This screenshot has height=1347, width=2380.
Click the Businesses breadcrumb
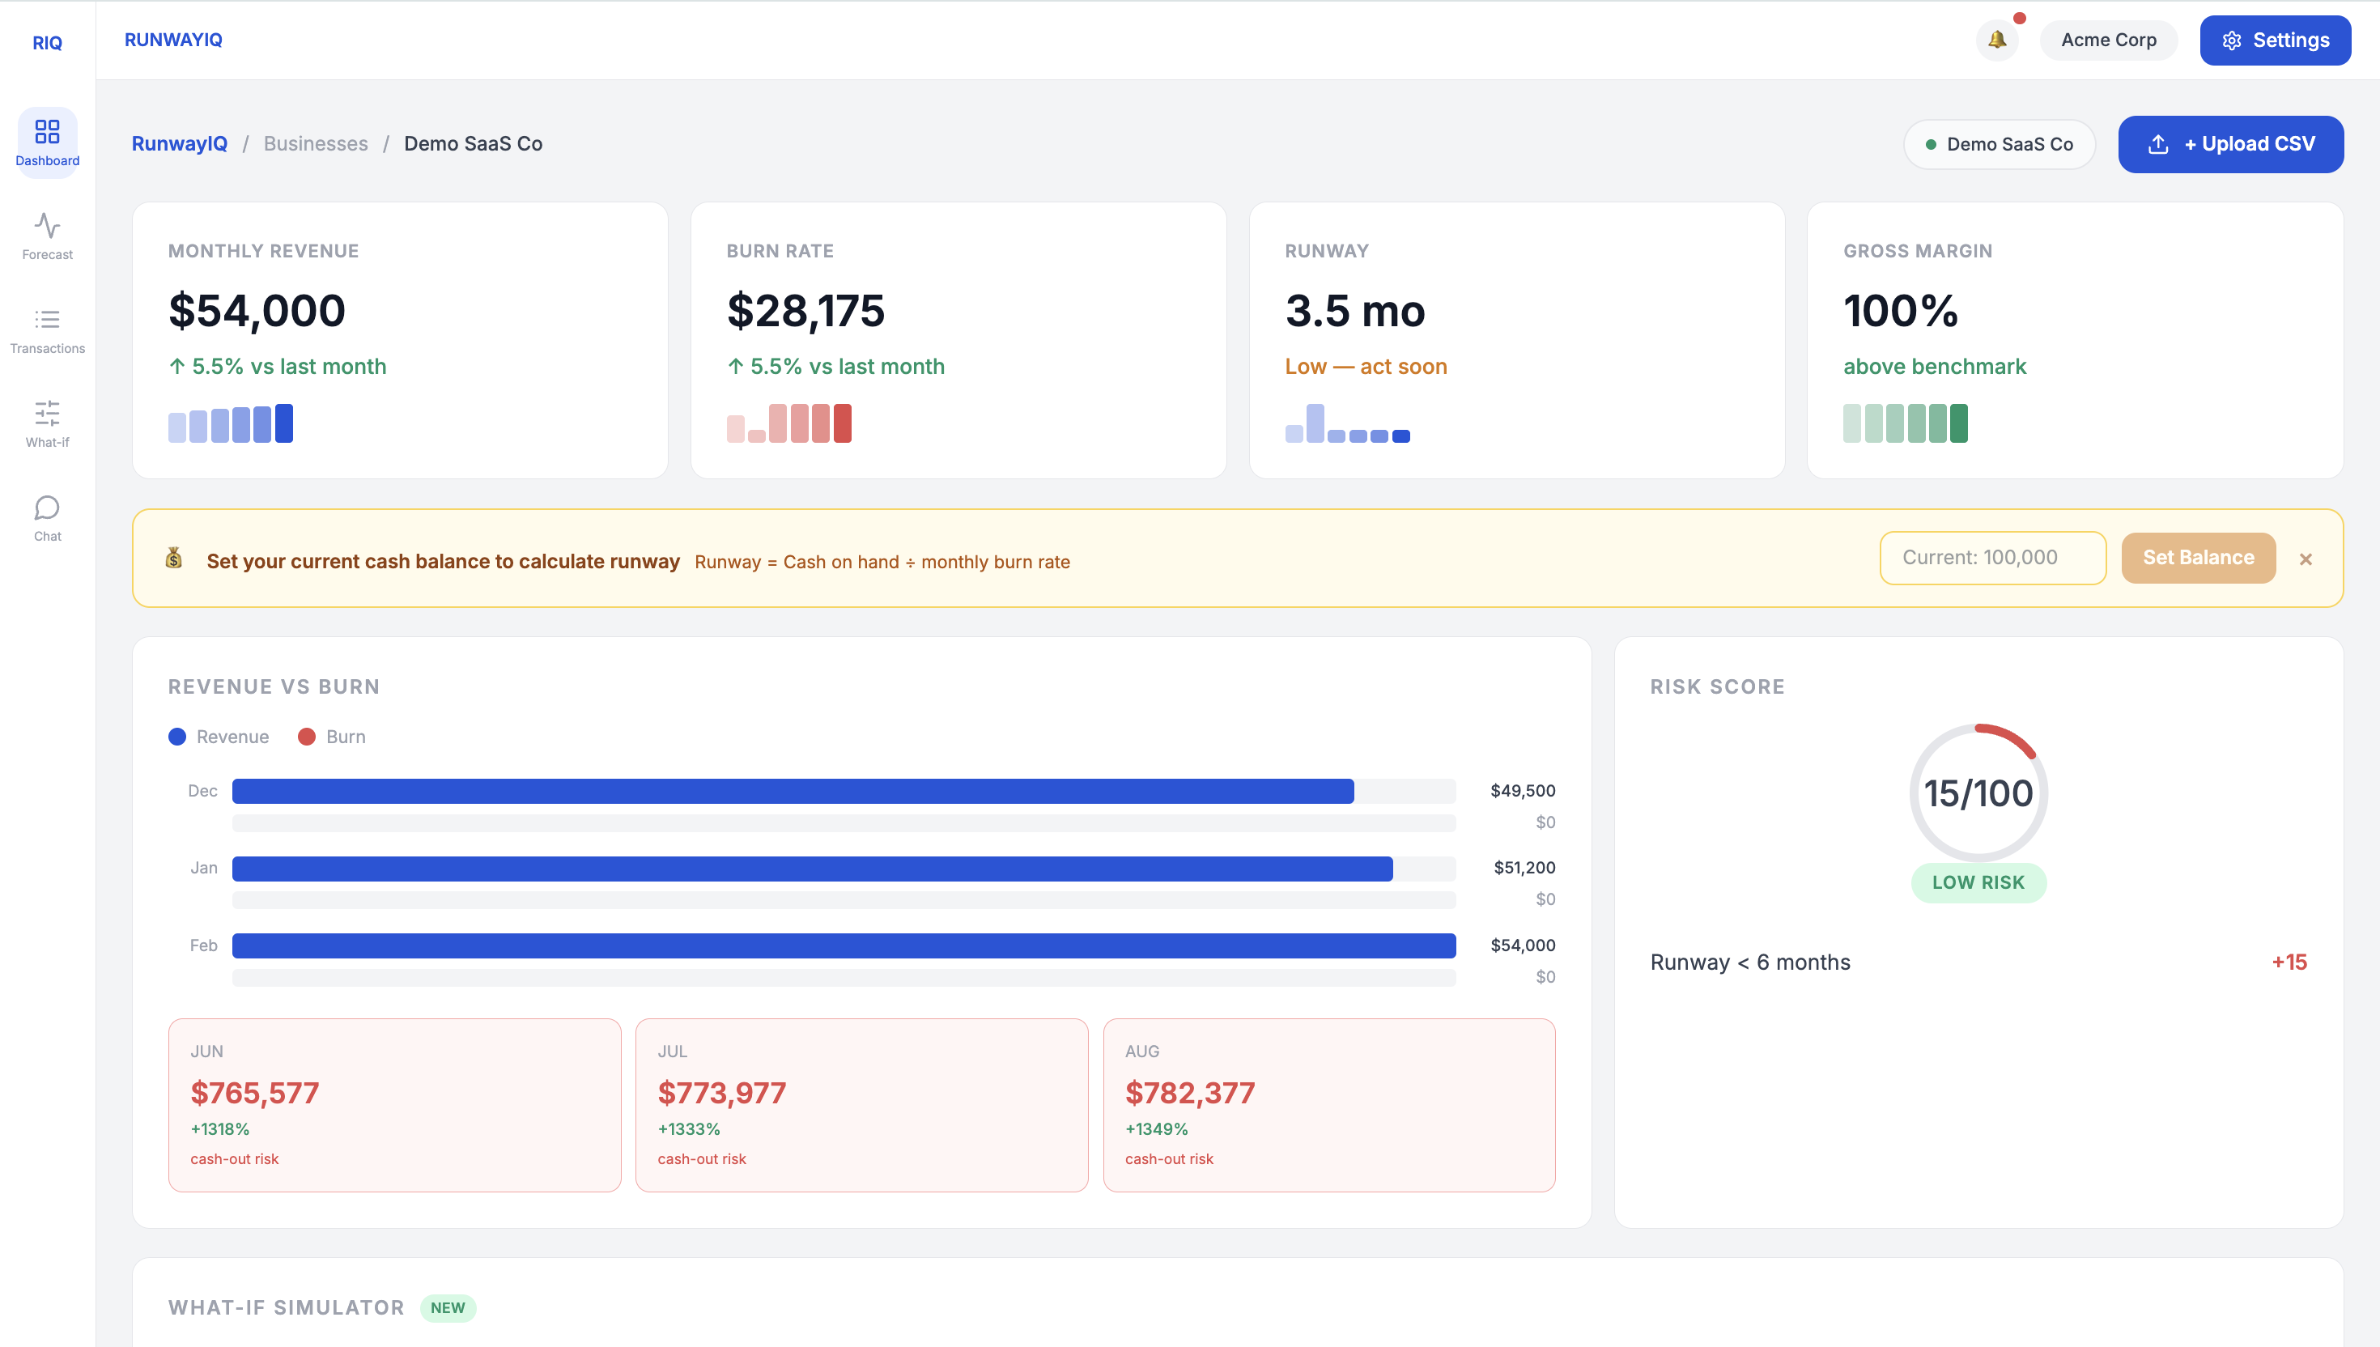point(316,143)
